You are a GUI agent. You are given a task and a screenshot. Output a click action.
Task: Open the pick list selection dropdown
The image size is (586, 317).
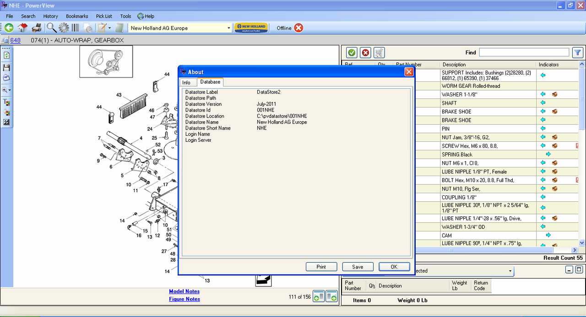[510, 271]
